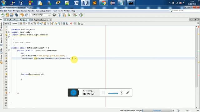Open the File menu
This screenshot has width=200, height=112.
(2, 11)
